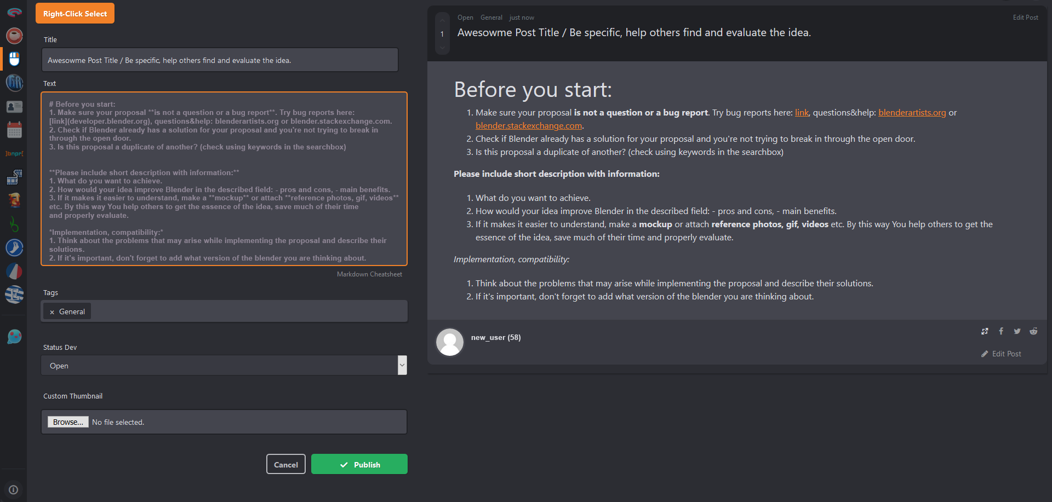Click the Tags input field area
This screenshot has height=502, width=1052.
click(224, 311)
